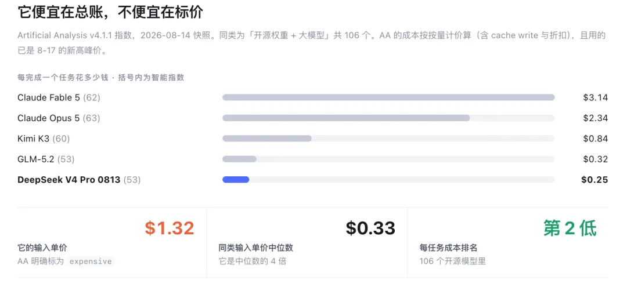Click the blue DeepSeek V4 Pro bar
This screenshot has width=627, height=287.
[x=236, y=180]
